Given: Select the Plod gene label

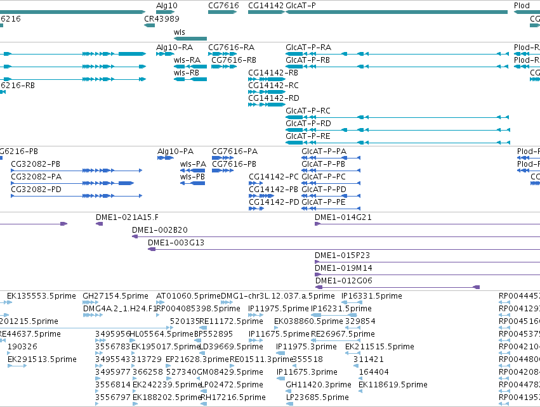Looking at the screenshot, I should [x=522, y=6].
